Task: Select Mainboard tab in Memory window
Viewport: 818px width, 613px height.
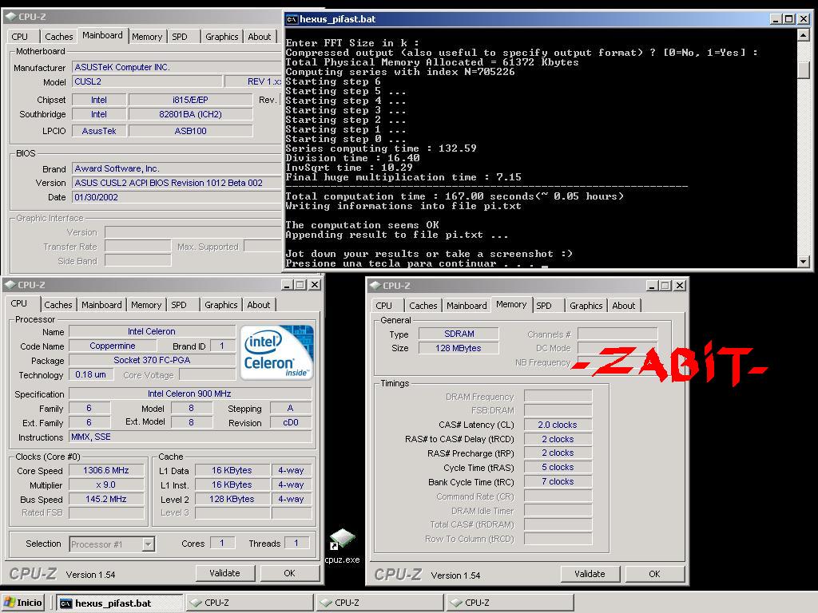Action: (x=467, y=306)
